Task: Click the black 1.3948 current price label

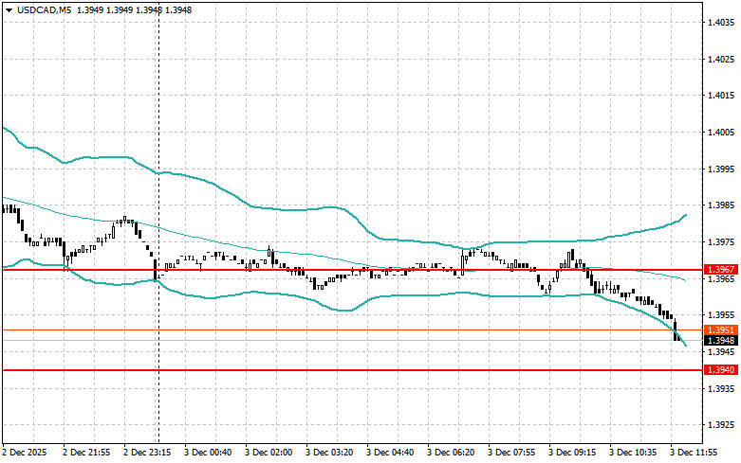Action: [721, 341]
